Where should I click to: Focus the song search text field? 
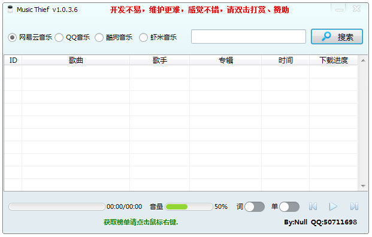[249, 37]
